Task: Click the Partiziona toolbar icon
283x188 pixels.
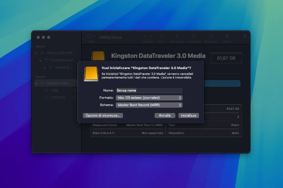Action: [177, 37]
